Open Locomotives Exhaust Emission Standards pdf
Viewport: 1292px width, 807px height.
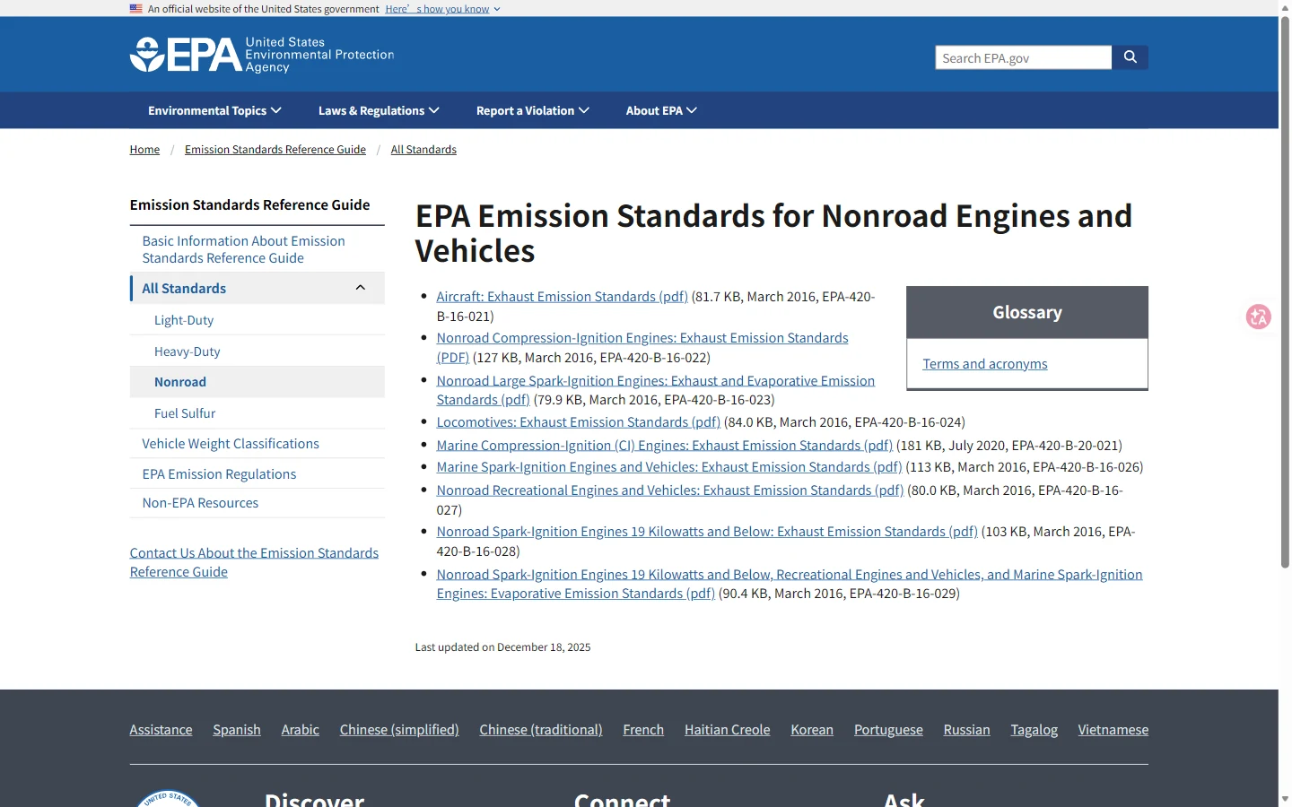coord(579,422)
